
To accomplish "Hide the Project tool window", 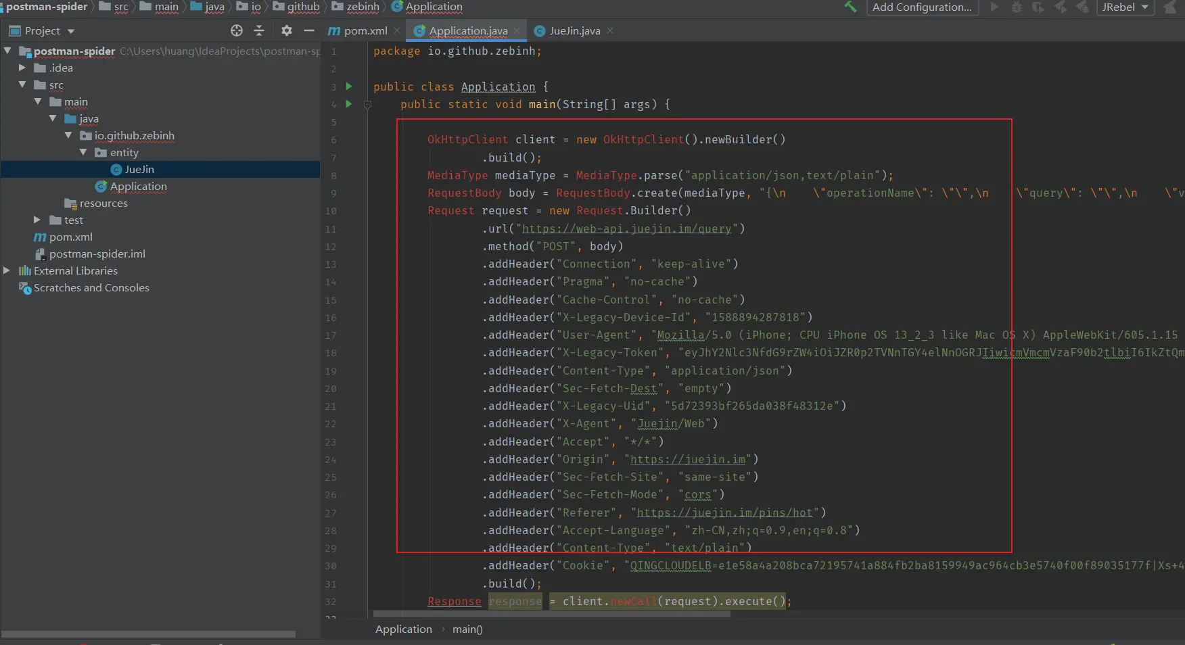I will pos(309,30).
